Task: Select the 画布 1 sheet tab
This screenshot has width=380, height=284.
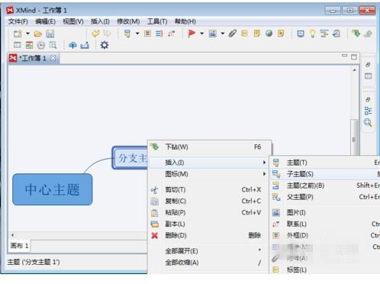Action: [x=19, y=246]
